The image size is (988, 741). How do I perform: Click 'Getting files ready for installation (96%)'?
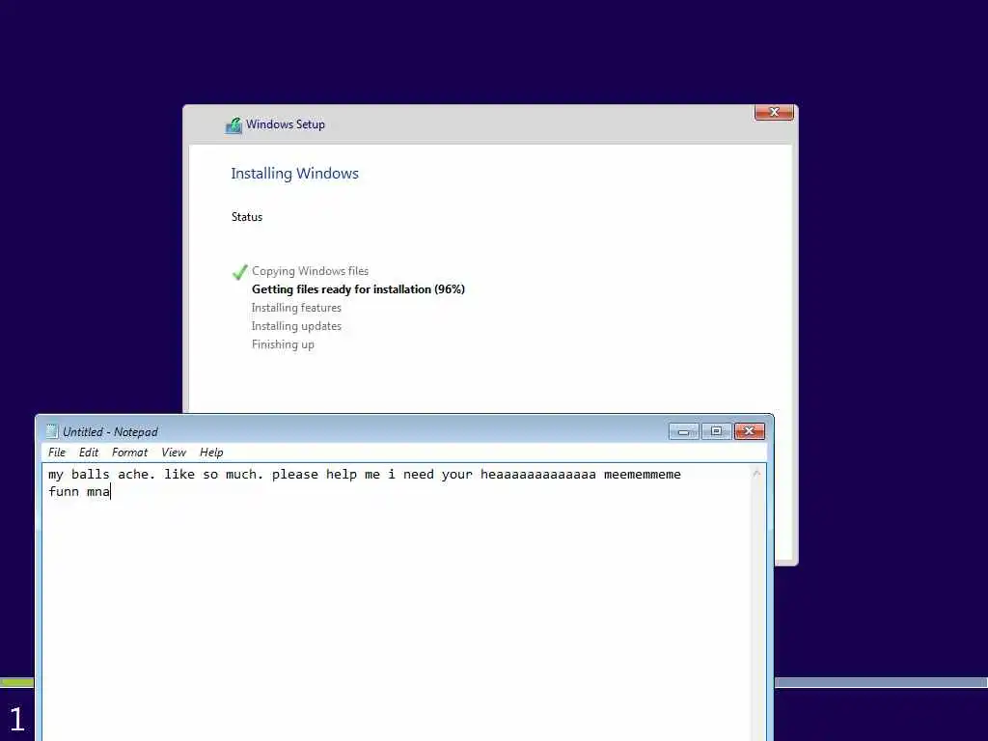pos(358,289)
